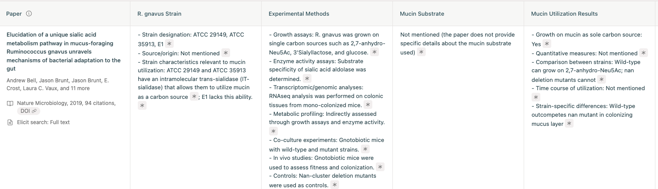Expand authors via "and 11 more"

[x=75, y=88]
